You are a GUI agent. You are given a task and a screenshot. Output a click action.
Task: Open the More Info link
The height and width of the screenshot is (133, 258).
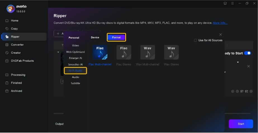(x=220, y=23)
